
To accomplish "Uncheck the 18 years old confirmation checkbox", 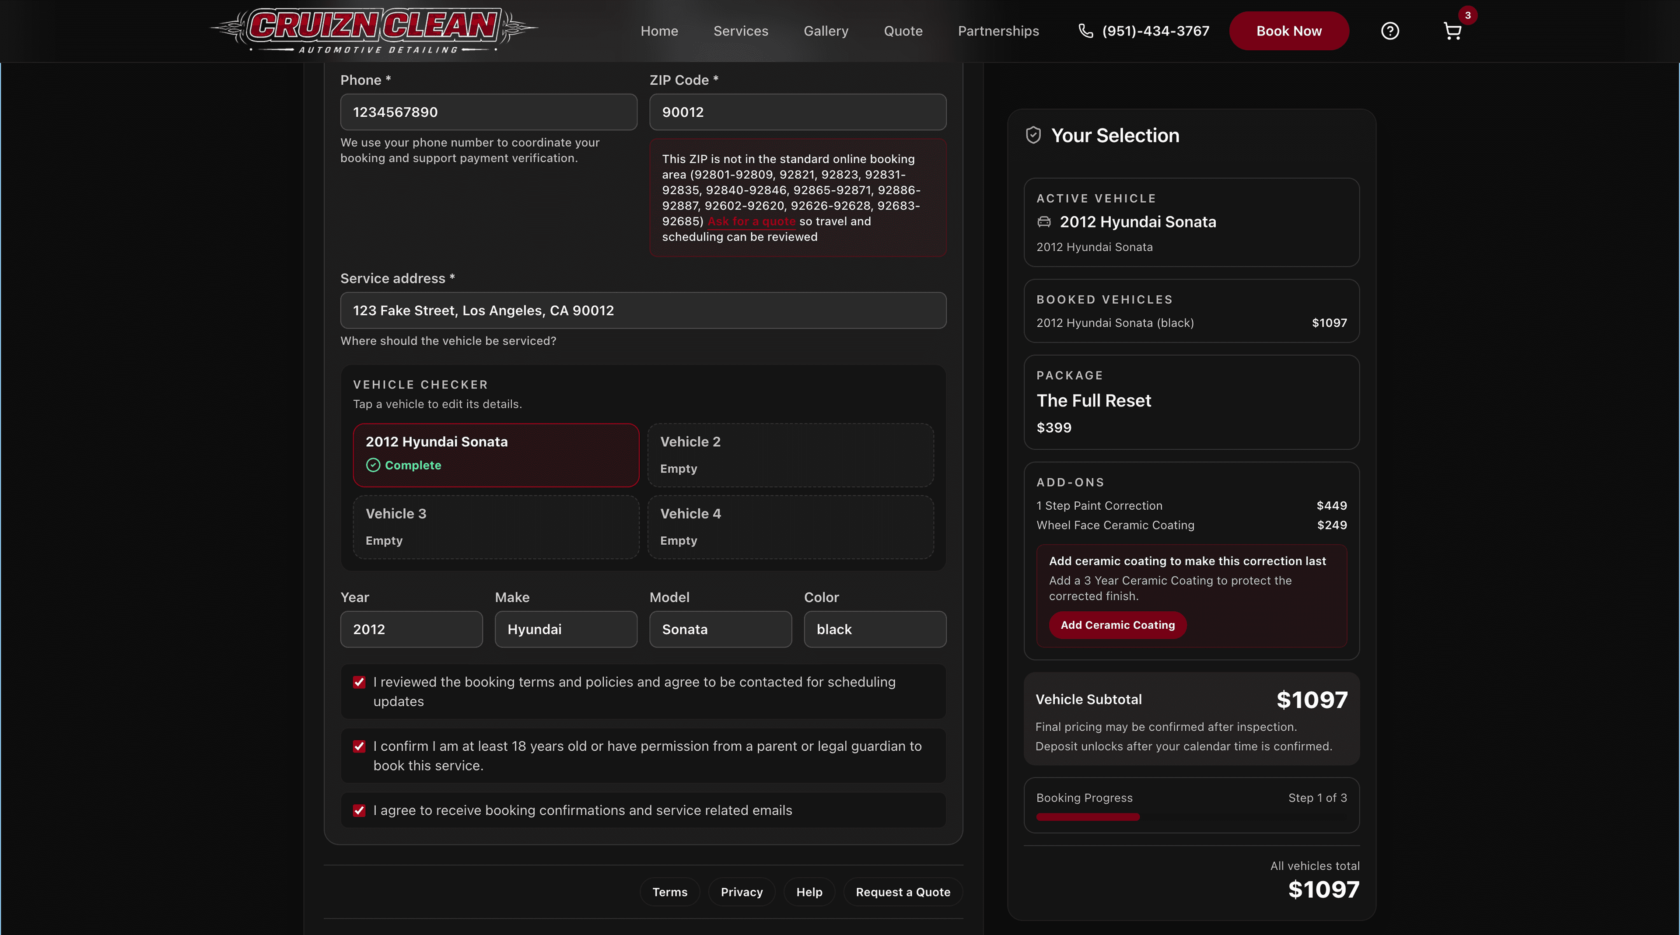I will pos(359,746).
